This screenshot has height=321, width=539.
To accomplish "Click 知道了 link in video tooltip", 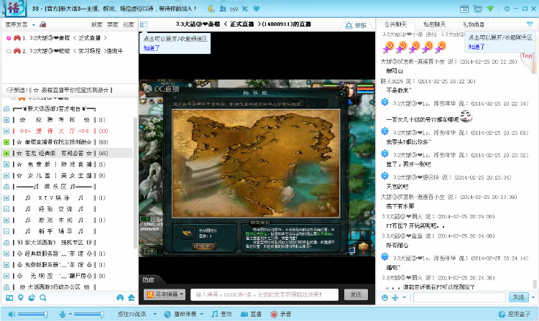I will (152, 48).
